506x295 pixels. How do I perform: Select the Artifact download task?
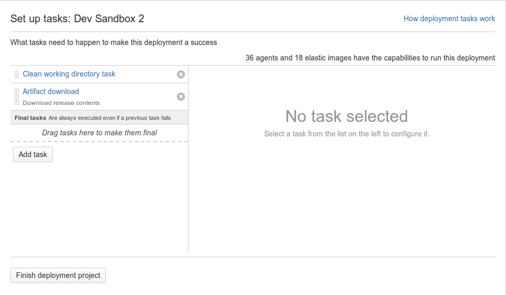click(51, 91)
